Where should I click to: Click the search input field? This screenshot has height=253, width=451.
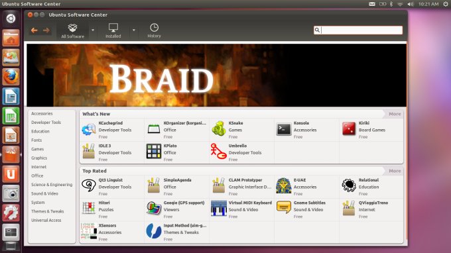pyautogui.click(x=358, y=30)
